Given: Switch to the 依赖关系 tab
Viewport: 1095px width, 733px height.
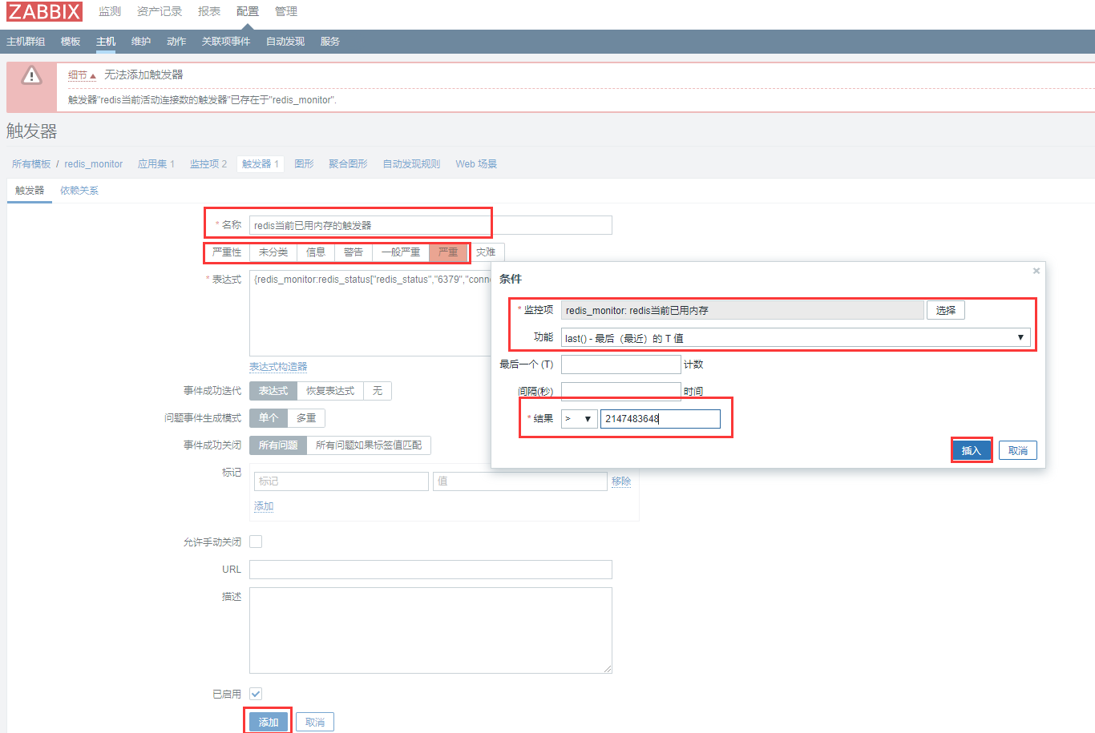Looking at the screenshot, I should coord(79,191).
